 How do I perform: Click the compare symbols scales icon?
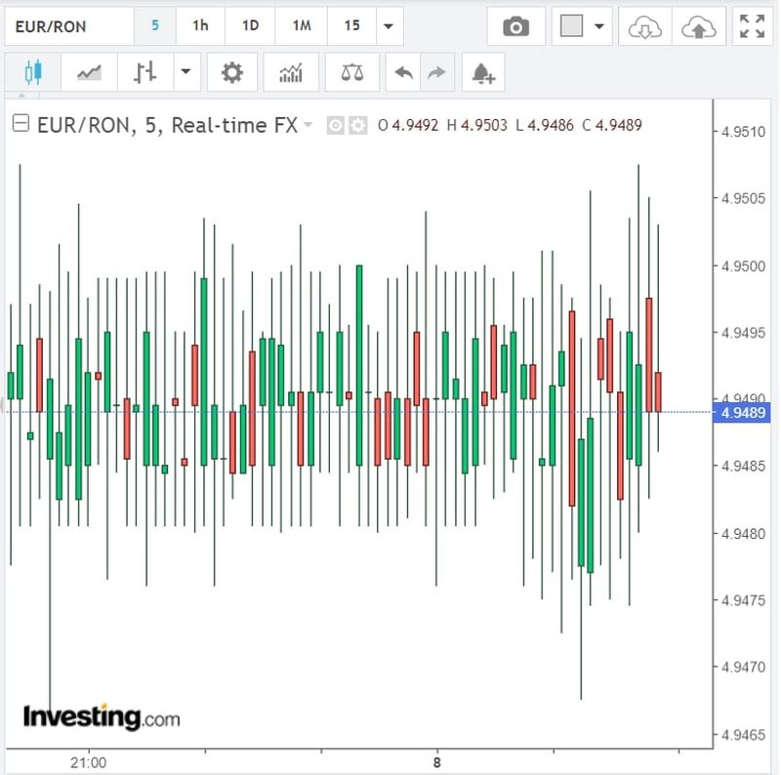click(351, 72)
